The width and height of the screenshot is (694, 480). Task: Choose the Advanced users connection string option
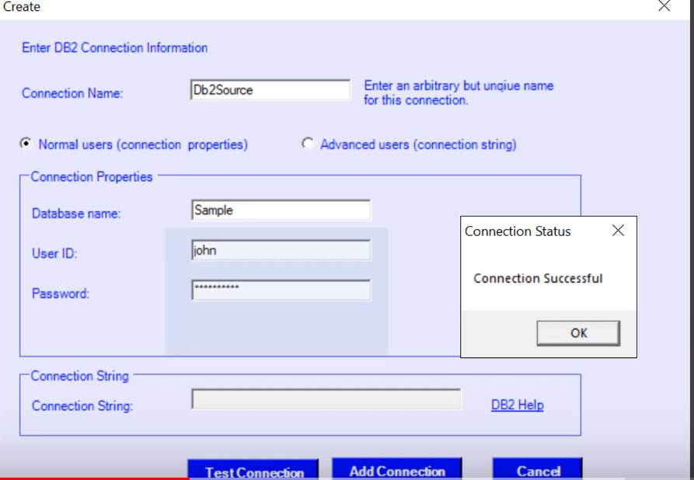pos(308,144)
